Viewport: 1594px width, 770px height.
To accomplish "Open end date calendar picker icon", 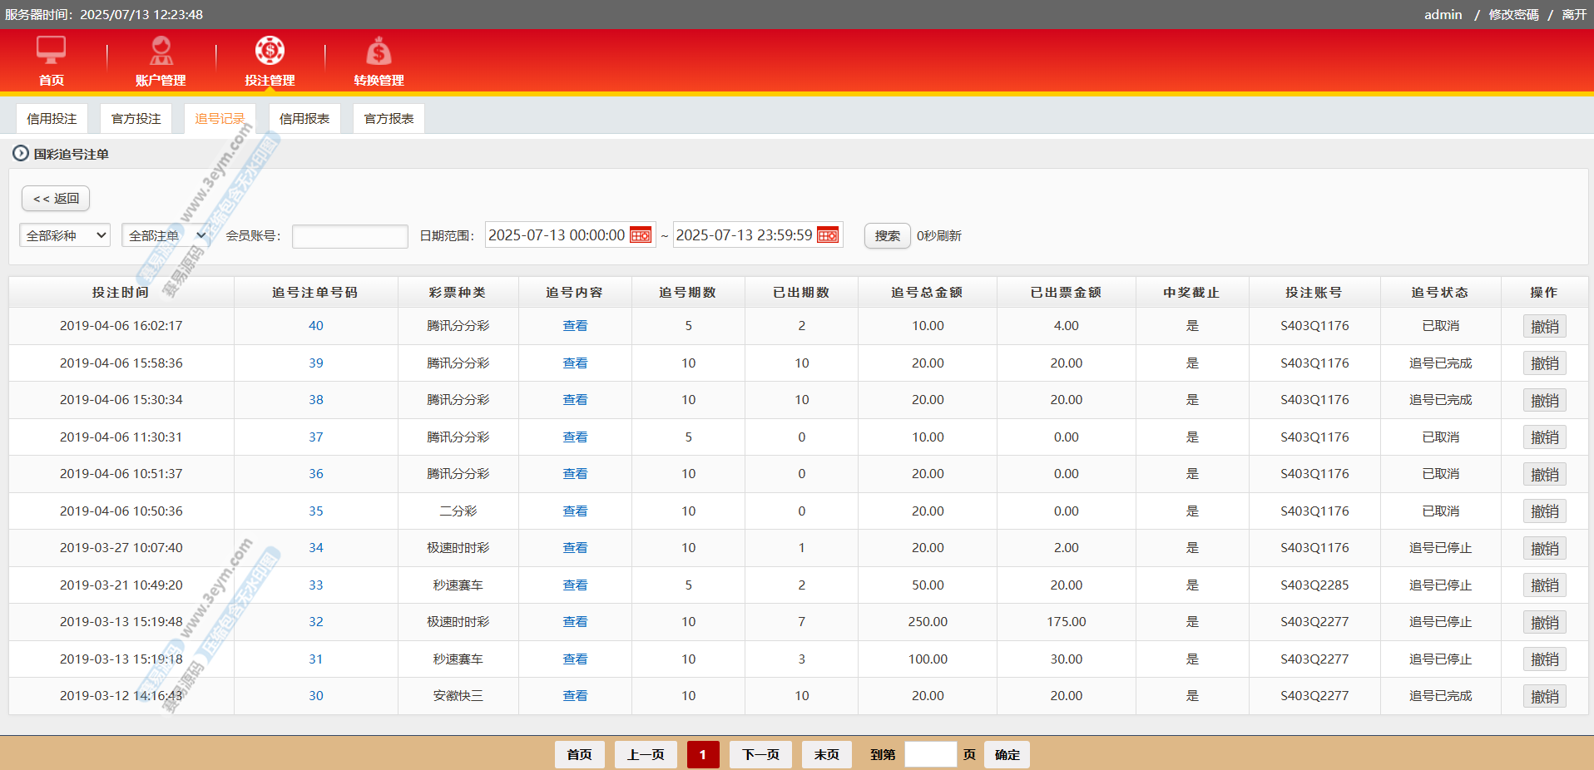I will pyautogui.click(x=828, y=235).
